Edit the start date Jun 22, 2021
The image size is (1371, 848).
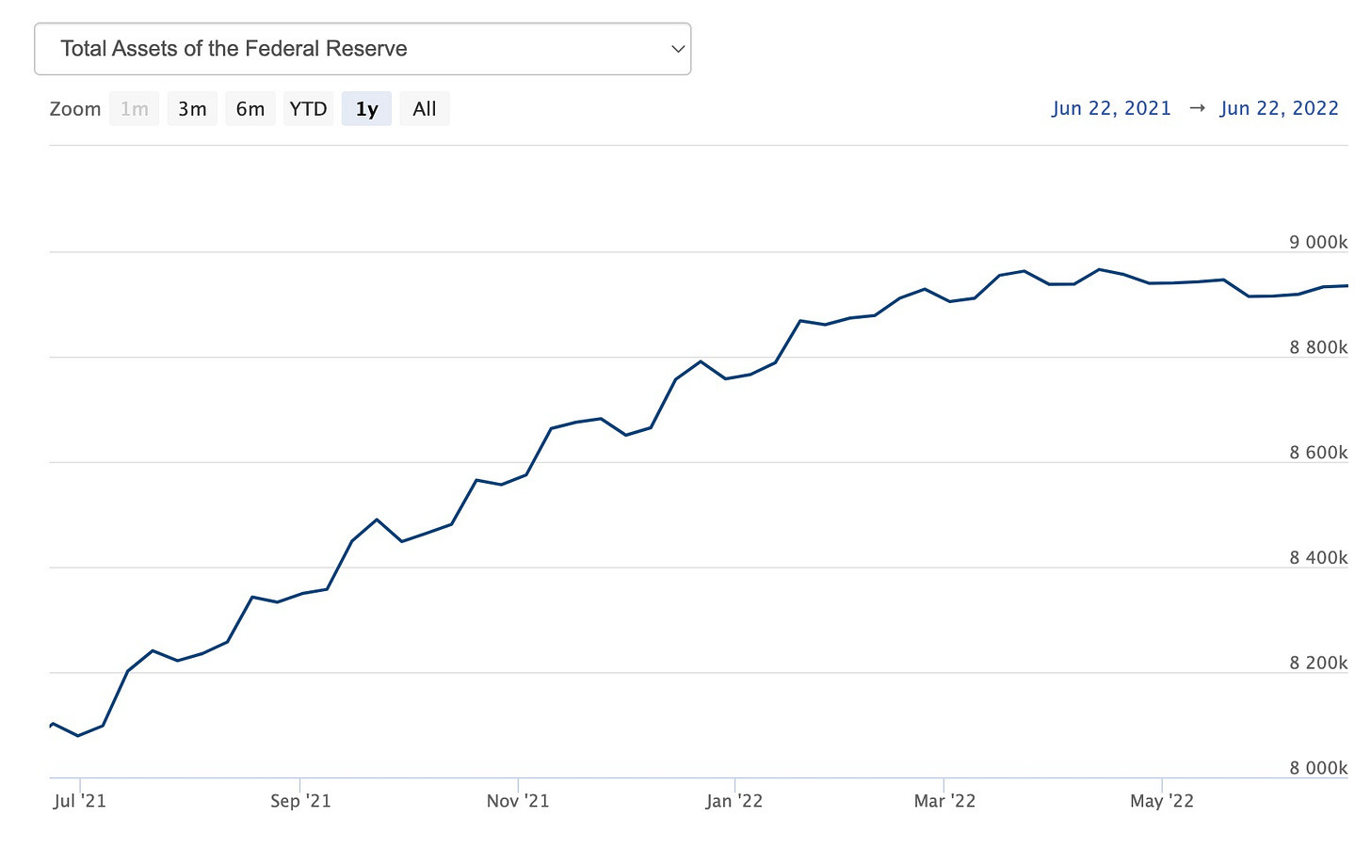click(1111, 108)
